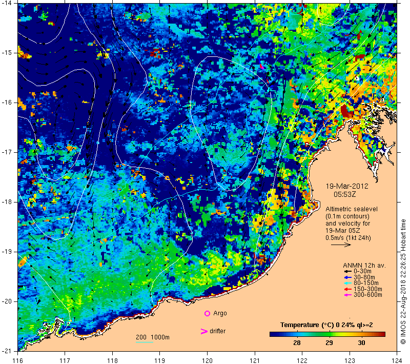This screenshot has width=410, height=364.
Task: Click the '30-80m' depth label
Action: [364, 277]
